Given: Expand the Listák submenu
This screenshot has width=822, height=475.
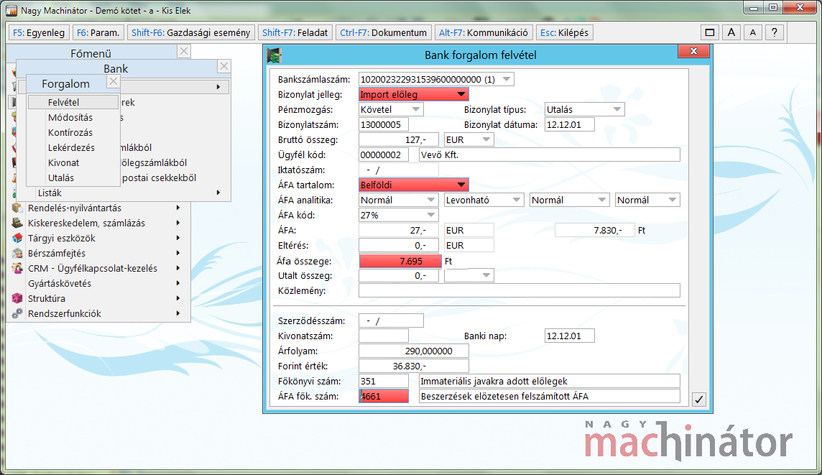Looking at the screenshot, I should [x=123, y=193].
